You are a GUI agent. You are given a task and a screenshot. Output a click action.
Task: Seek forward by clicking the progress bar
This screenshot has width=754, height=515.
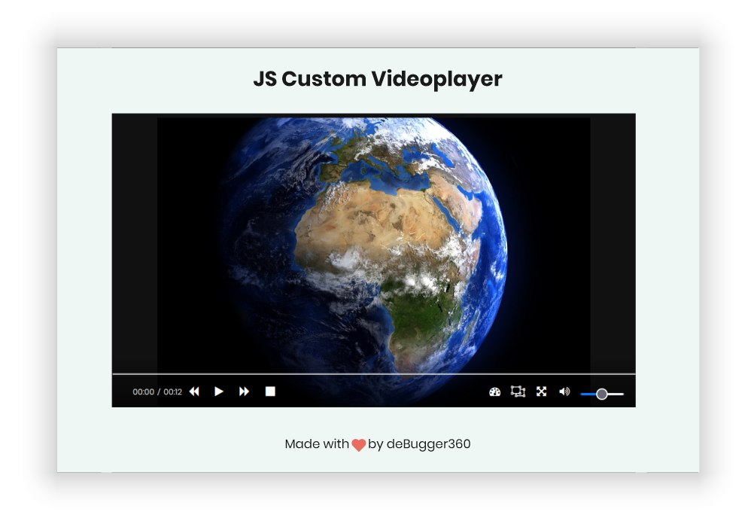click(376, 373)
